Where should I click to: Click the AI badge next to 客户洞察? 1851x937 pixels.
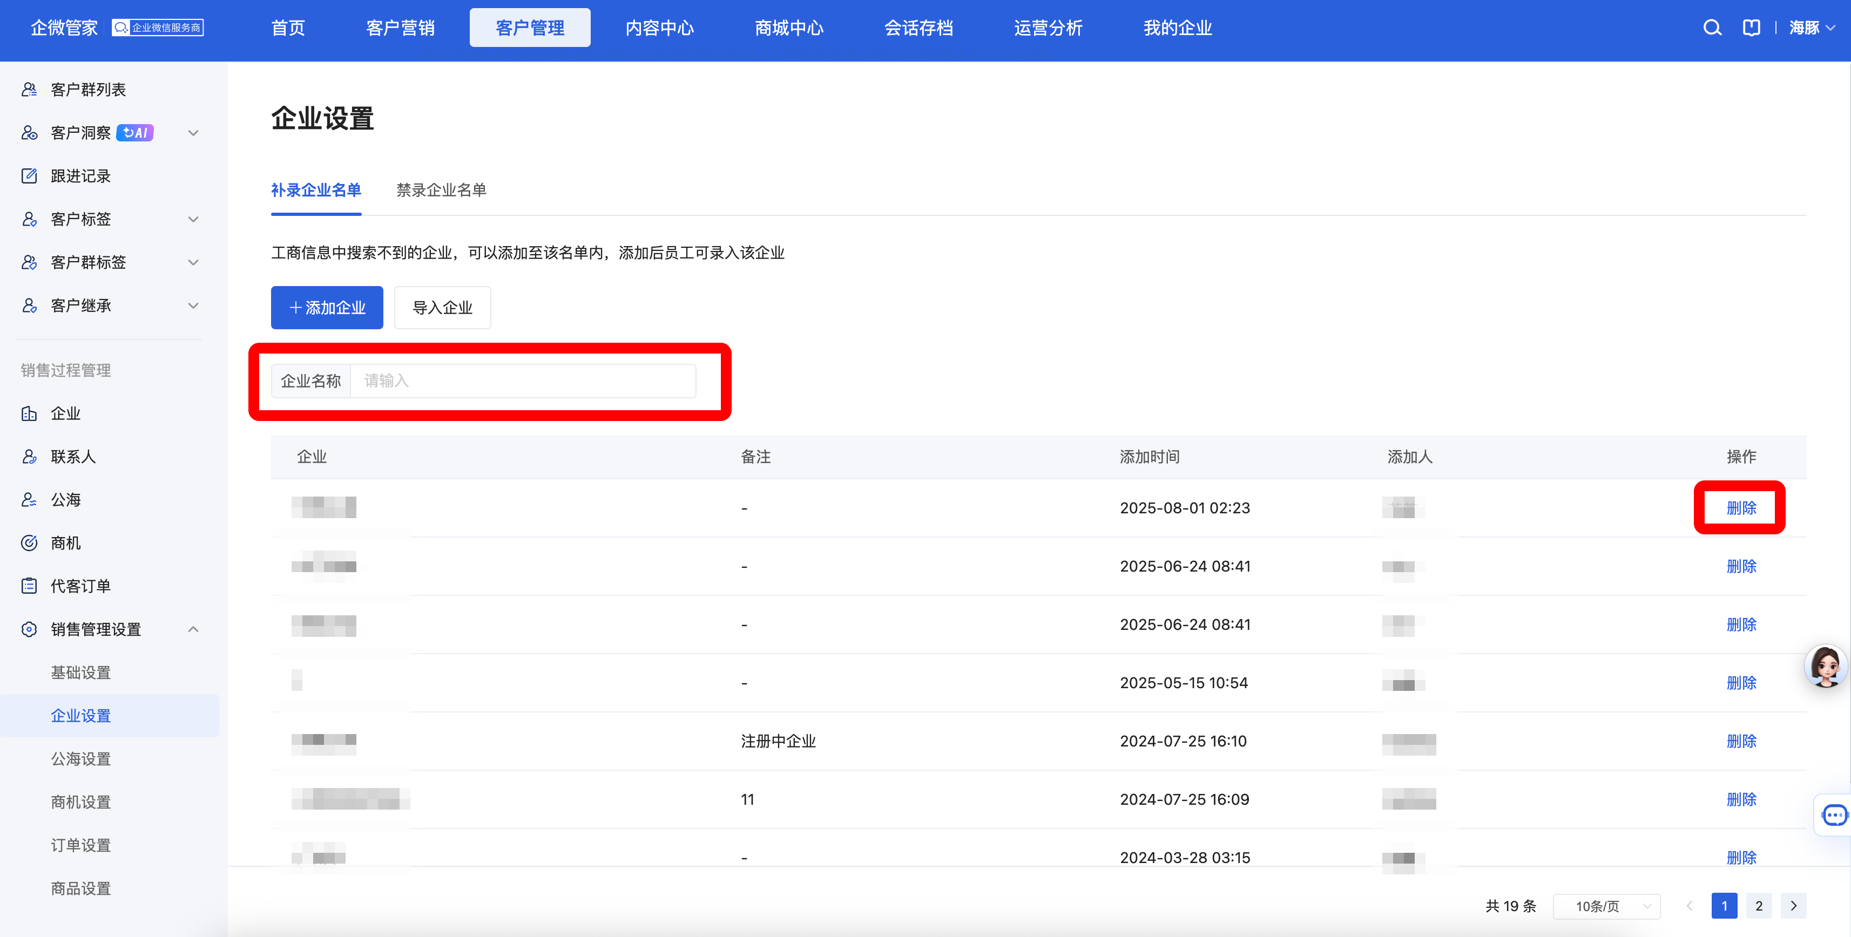tap(135, 133)
